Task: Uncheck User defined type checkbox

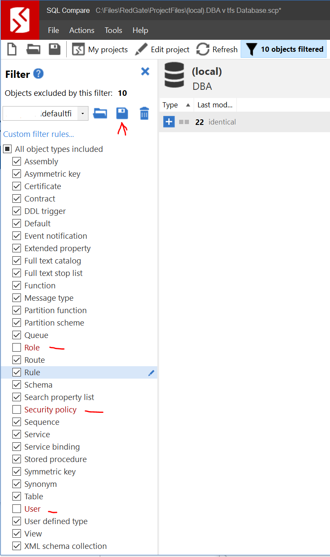Action: pos(17,521)
